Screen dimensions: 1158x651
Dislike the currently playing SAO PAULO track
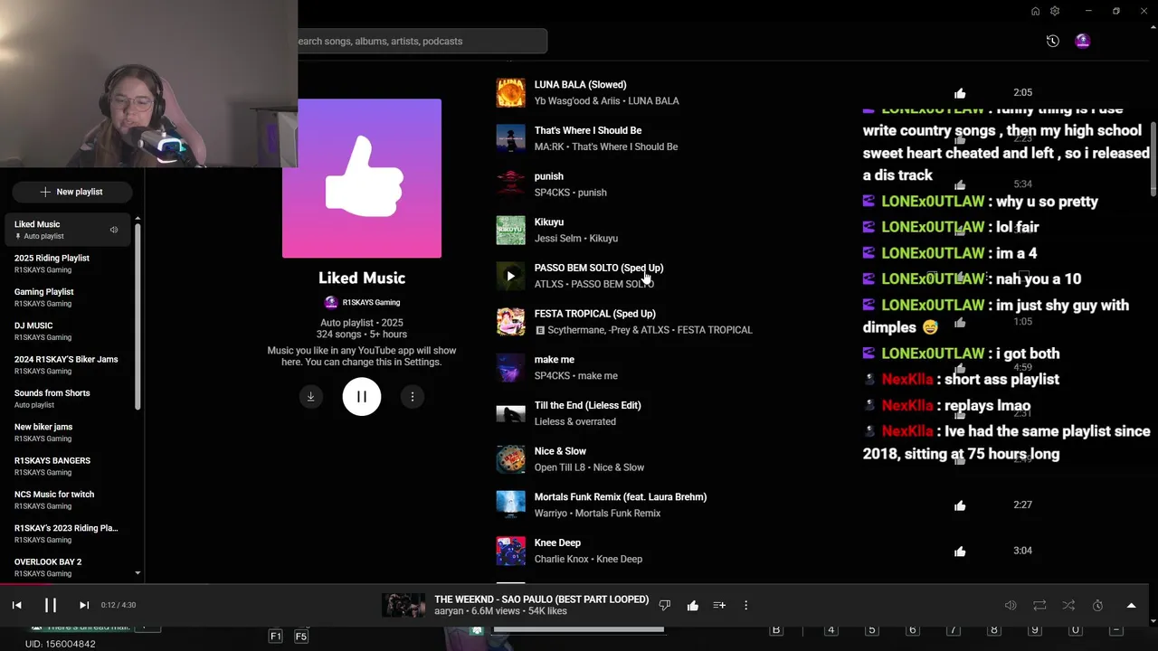point(665,605)
